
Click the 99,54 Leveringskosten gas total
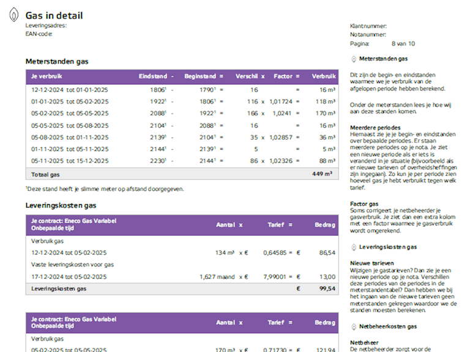(x=327, y=288)
